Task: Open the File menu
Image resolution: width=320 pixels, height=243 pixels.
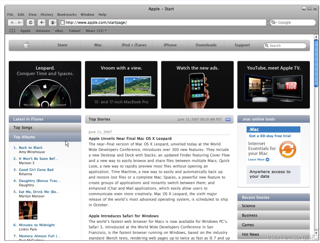Action: tap(10, 15)
